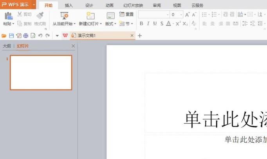
Task: Expand the quick access toolbar dropdown arrow
Action: point(57,36)
